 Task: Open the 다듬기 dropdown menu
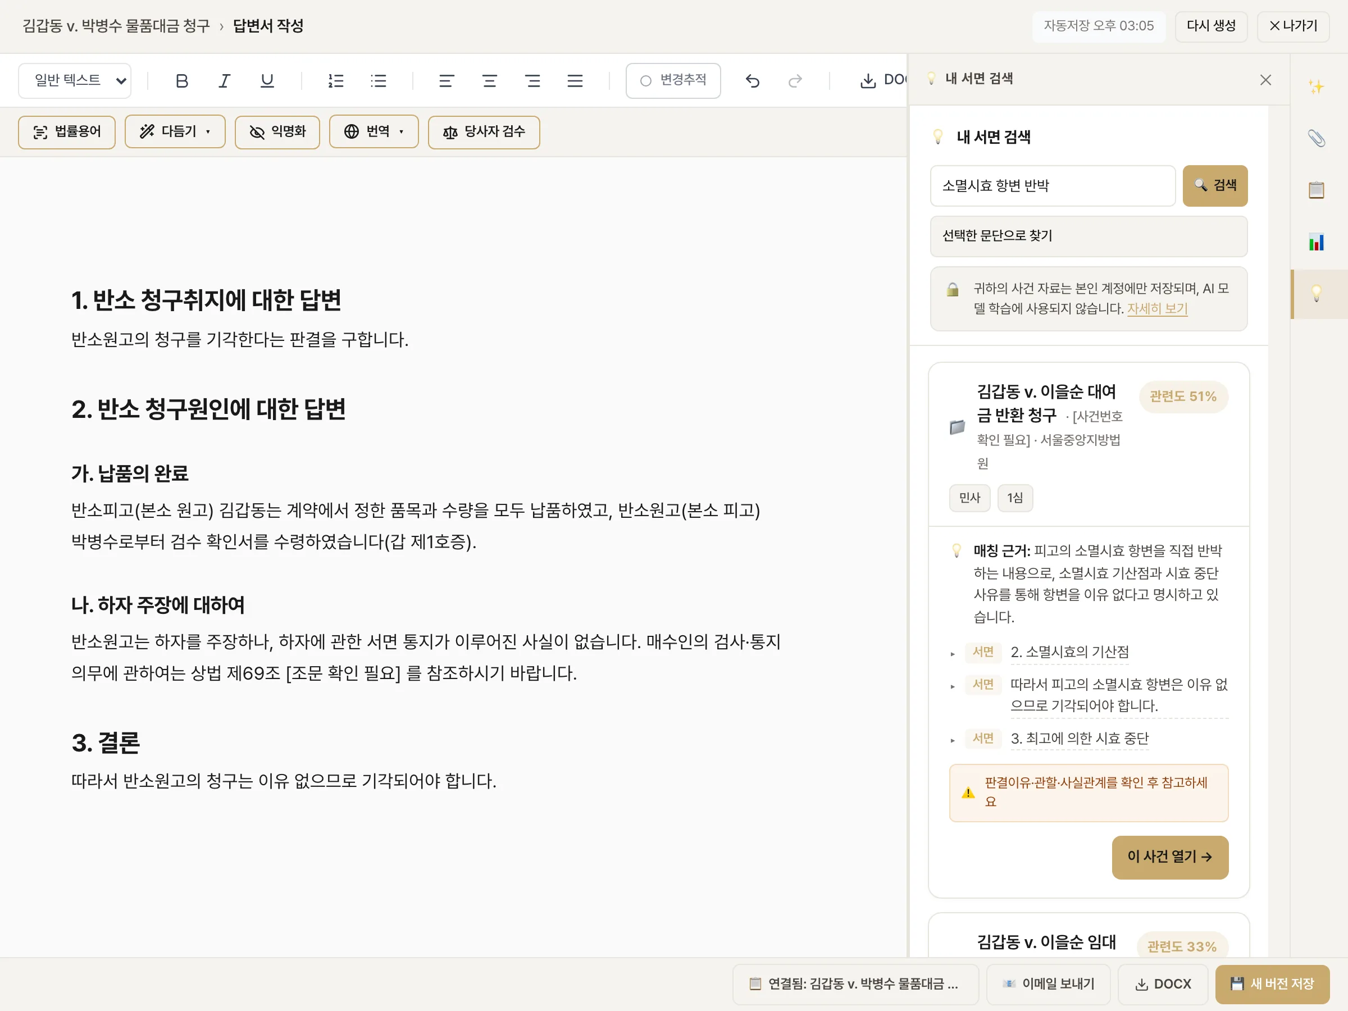175,131
